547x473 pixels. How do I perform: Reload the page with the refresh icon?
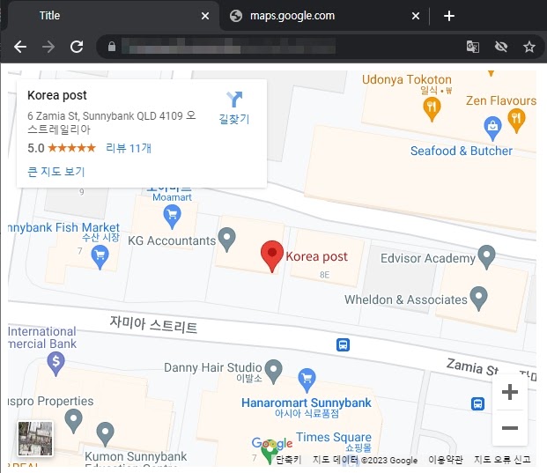(x=77, y=47)
